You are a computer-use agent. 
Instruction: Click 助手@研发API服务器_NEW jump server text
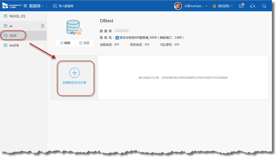pyautogui.click(x=138, y=38)
